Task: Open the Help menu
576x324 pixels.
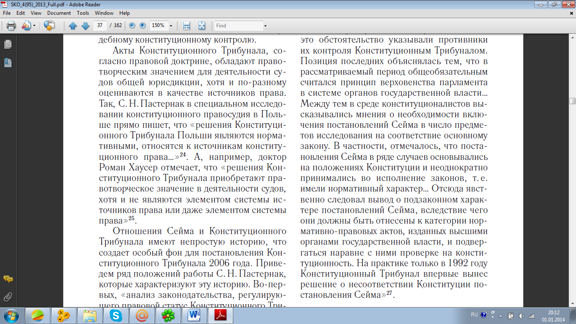Action: [x=124, y=13]
